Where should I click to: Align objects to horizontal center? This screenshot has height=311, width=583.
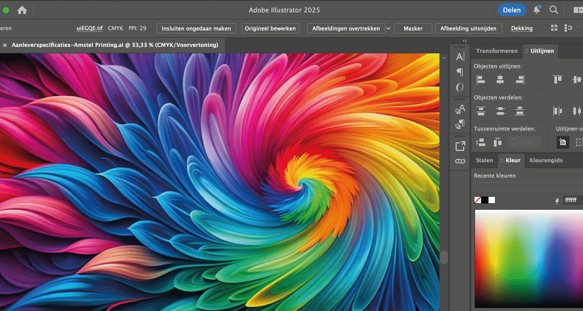(x=500, y=79)
